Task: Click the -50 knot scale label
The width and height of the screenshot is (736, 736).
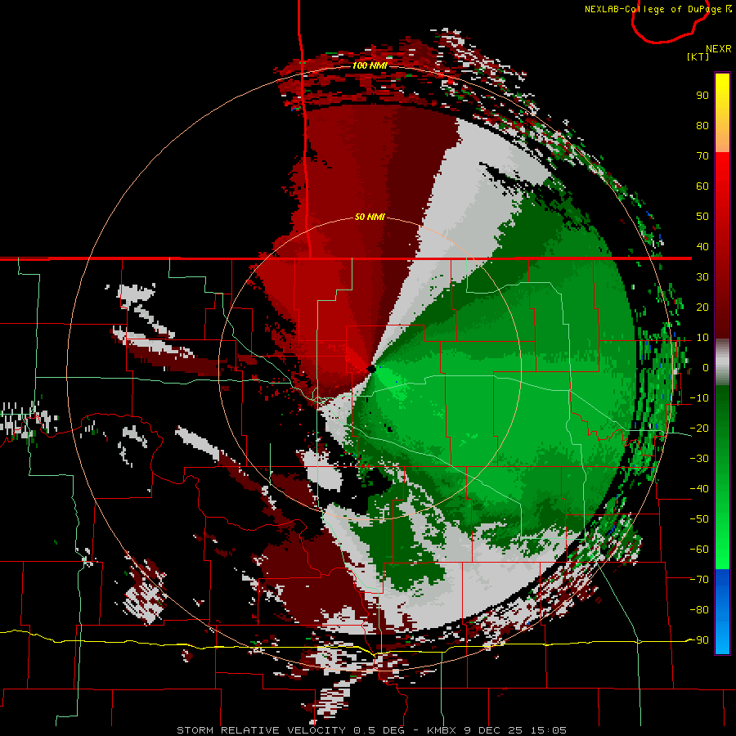Action: (x=699, y=519)
